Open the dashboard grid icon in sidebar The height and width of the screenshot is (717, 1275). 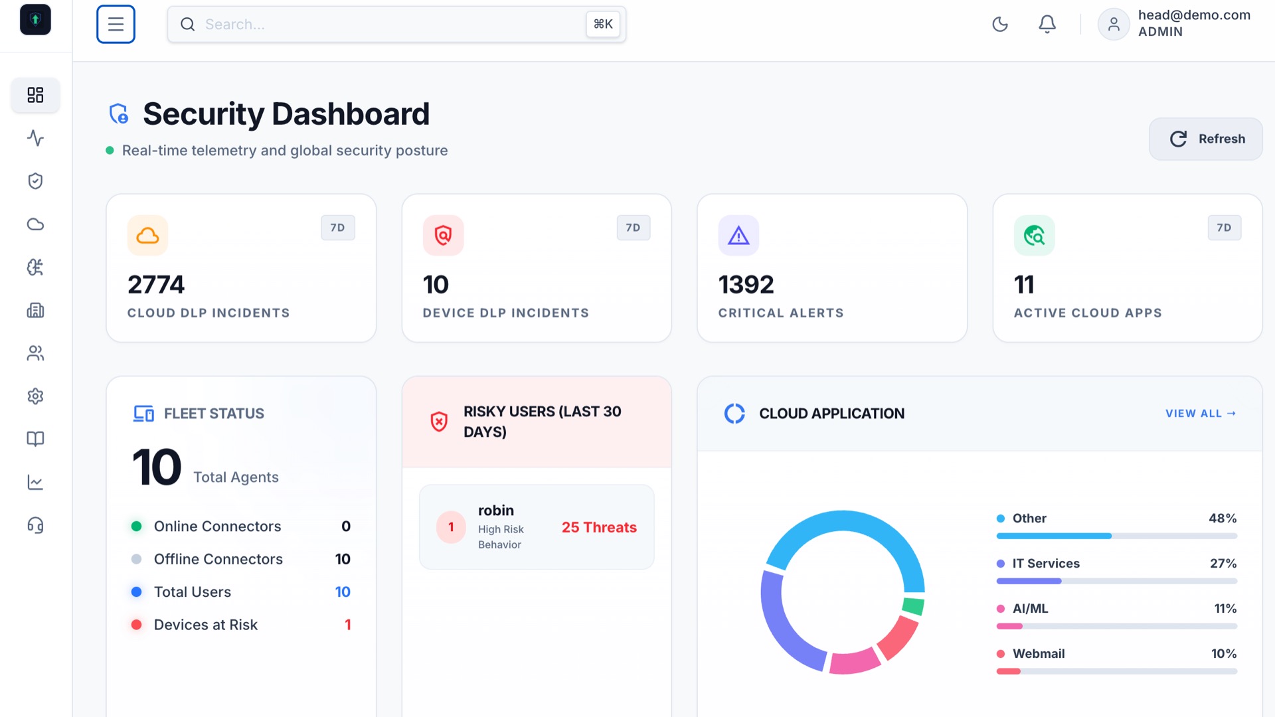pyautogui.click(x=35, y=95)
